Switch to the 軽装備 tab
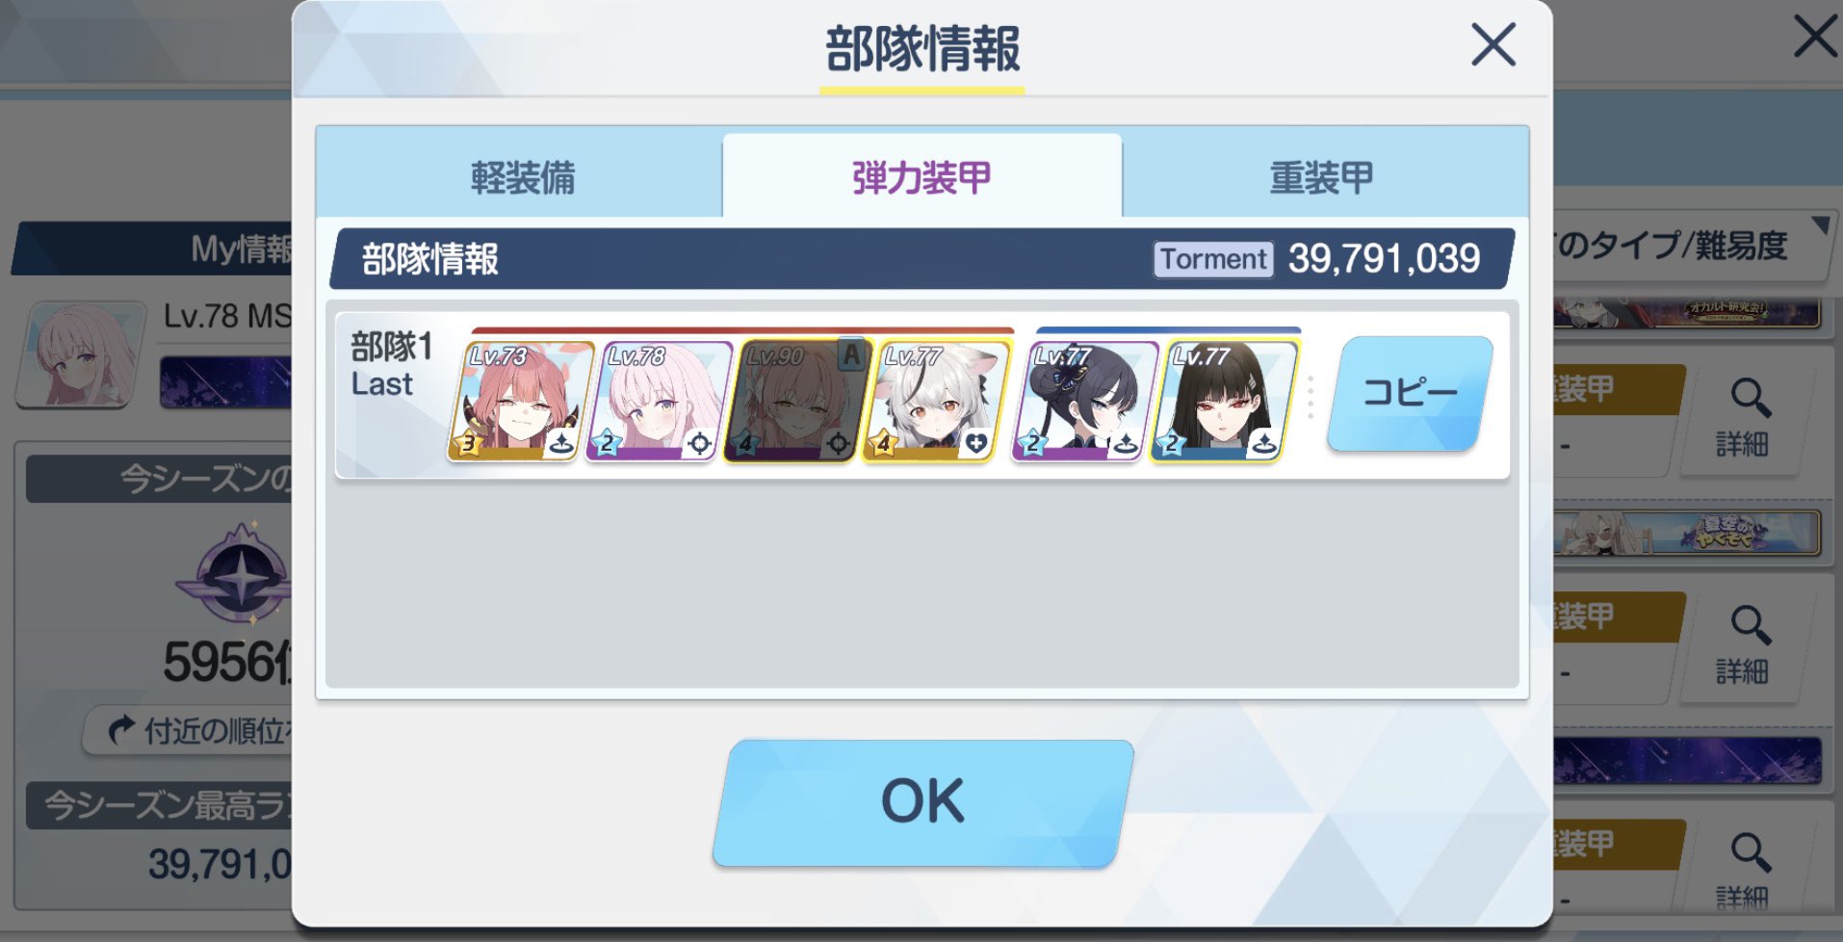Image resolution: width=1843 pixels, height=942 pixels. 521,178
